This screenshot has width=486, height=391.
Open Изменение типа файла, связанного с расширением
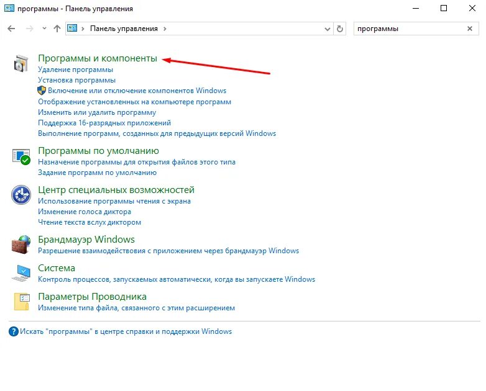136,308
